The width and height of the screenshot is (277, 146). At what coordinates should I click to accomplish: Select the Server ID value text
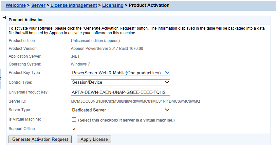(138, 101)
